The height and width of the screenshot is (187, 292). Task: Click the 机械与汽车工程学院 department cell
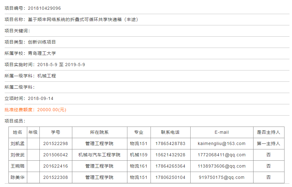click(99, 155)
